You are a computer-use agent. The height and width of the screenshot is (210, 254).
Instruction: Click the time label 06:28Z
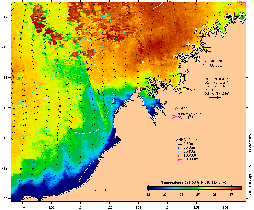[x=216, y=65]
